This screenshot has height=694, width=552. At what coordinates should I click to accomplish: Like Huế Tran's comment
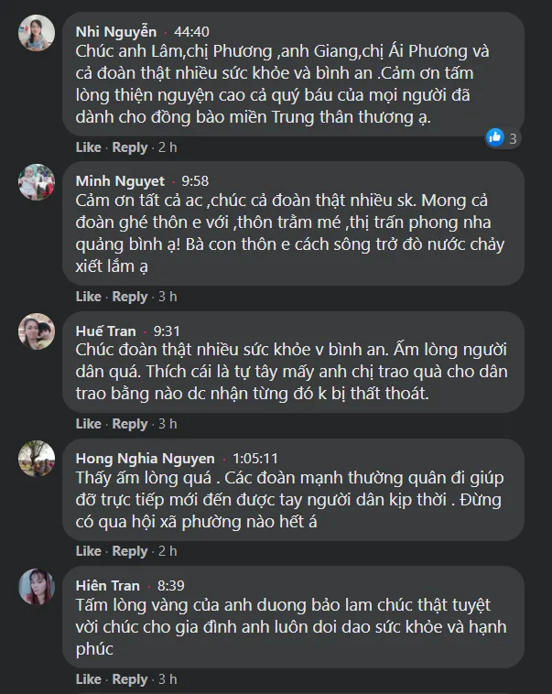(88, 424)
